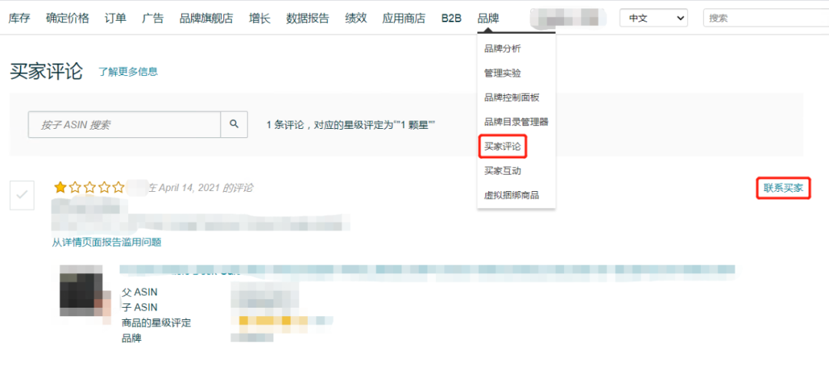Viewport: 829px width, 366px height.
Task: Choose 买家评论 from the brand dropdown menu
Action: point(503,147)
